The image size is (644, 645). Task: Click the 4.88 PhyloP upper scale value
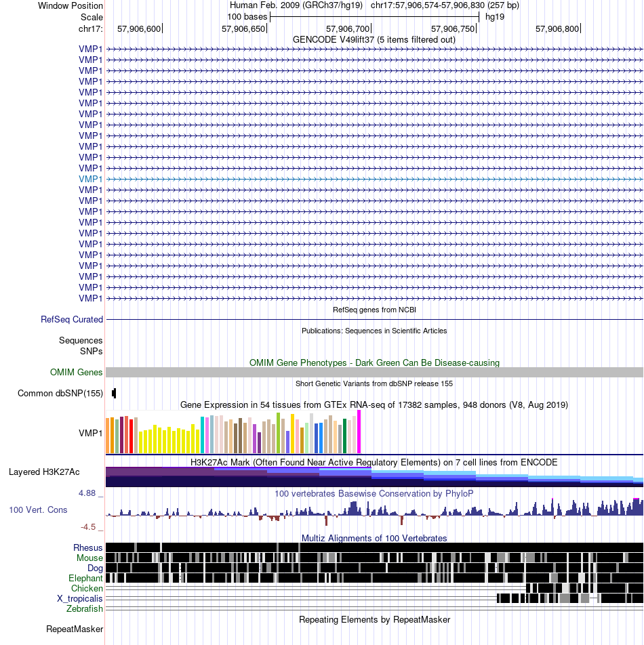[x=87, y=493]
